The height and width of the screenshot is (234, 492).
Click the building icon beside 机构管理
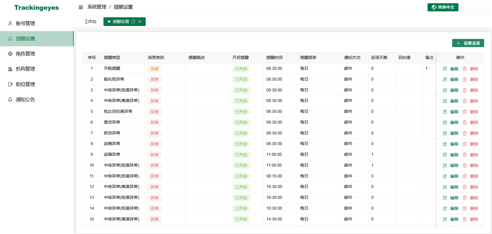click(x=10, y=69)
